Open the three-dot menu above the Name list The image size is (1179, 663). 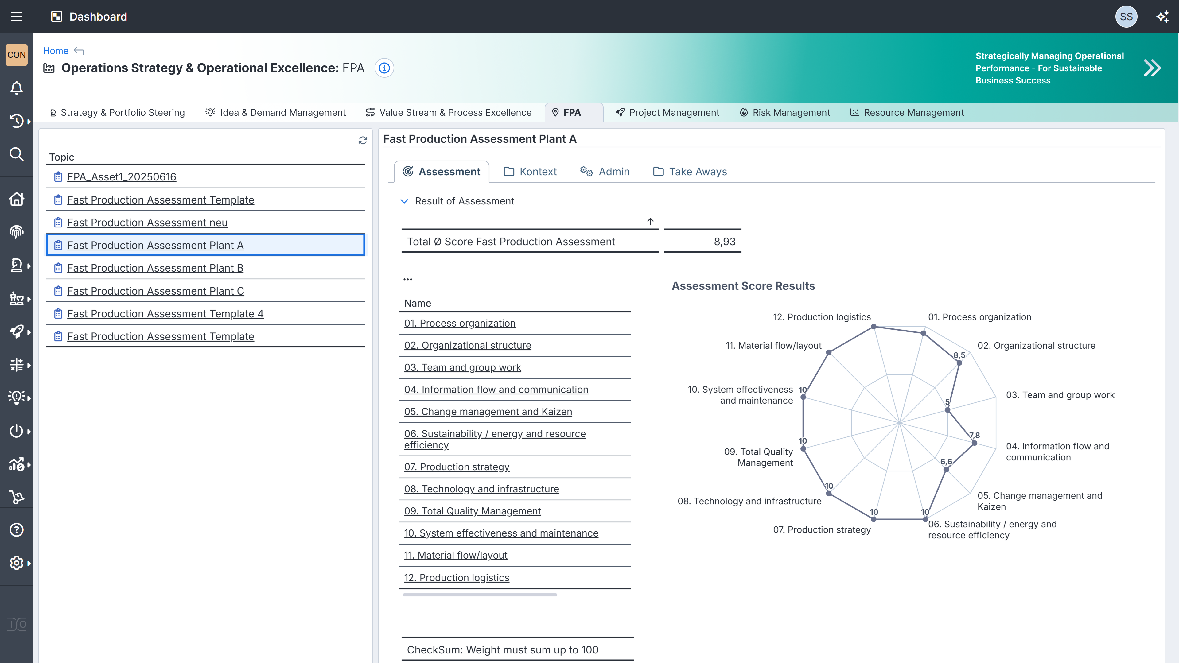[407, 279]
